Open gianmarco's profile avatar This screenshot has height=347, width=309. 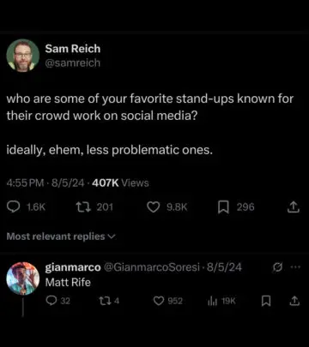[23, 278]
